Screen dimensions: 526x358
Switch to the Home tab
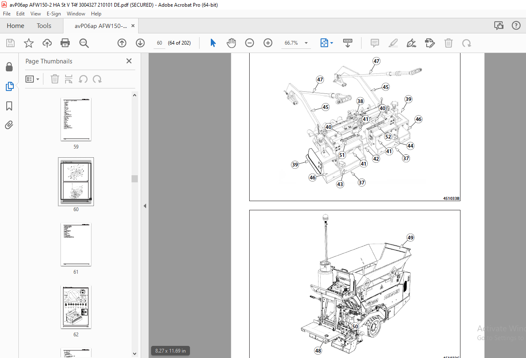point(15,26)
